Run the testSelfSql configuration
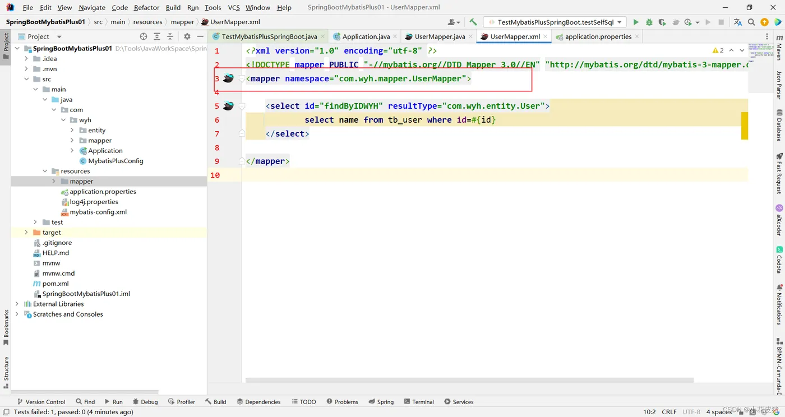This screenshot has width=785, height=417. (636, 22)
